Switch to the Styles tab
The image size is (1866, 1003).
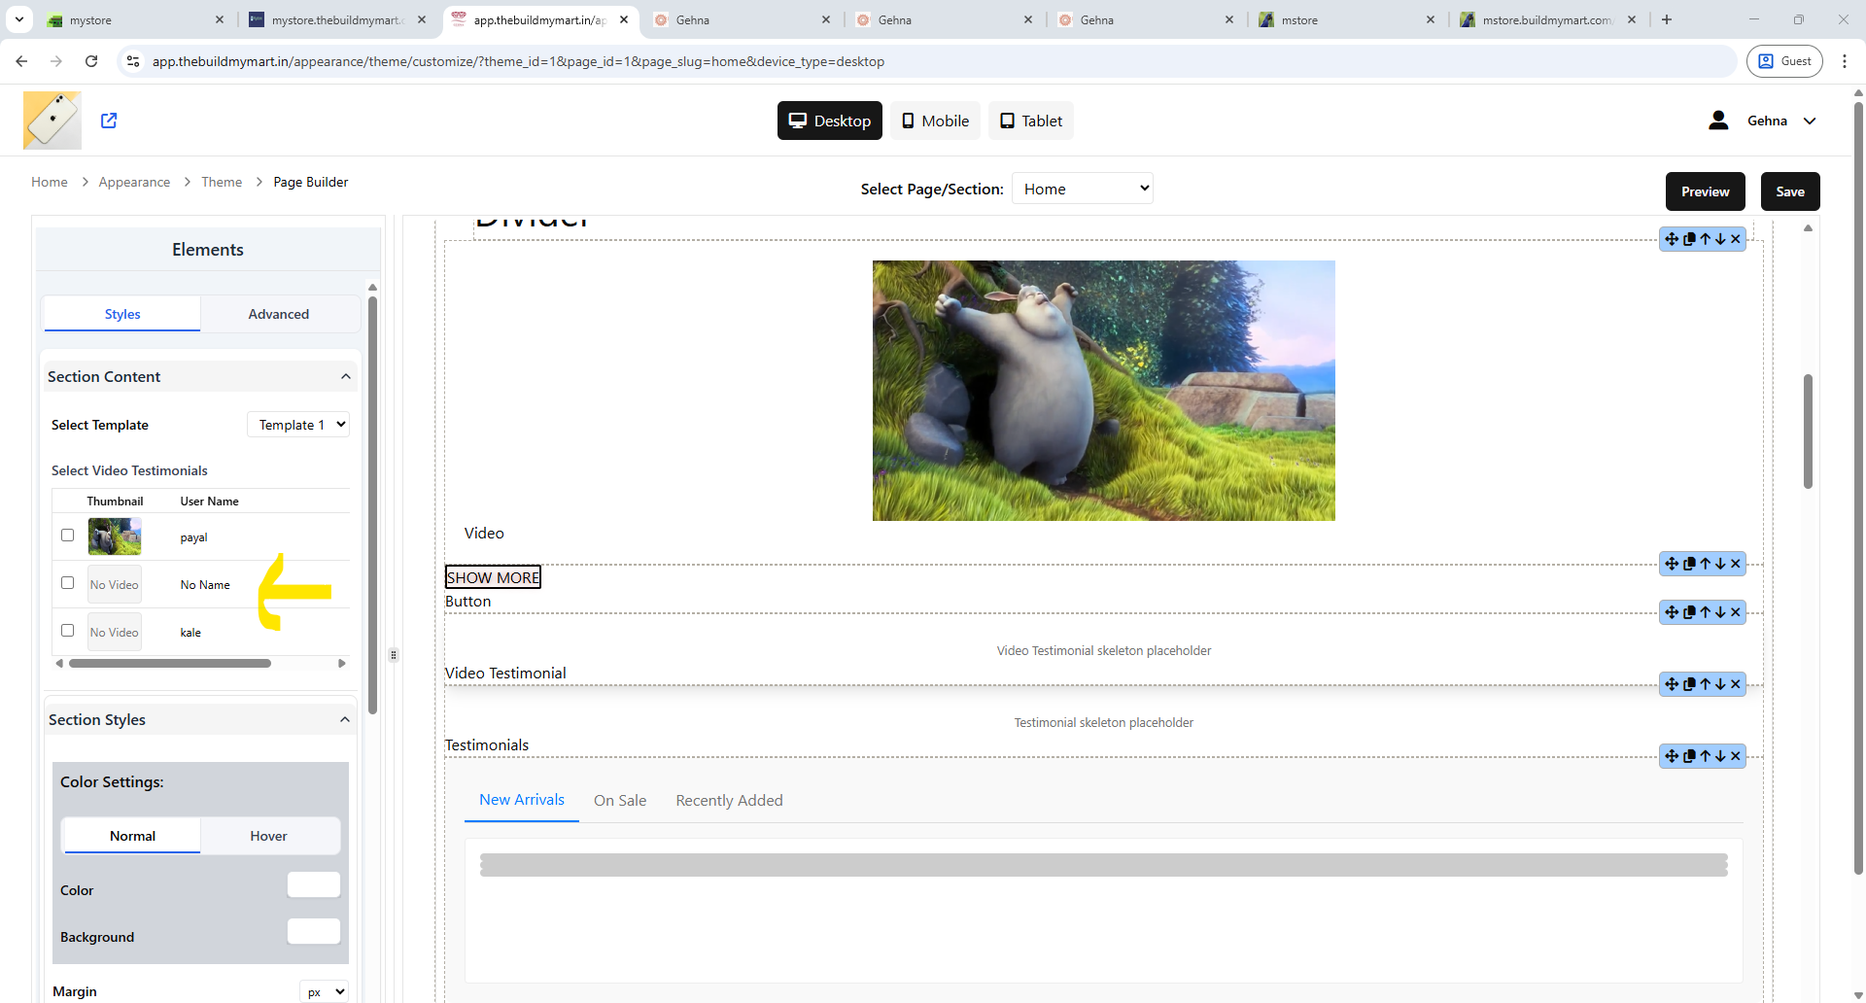tap(122, 314)
